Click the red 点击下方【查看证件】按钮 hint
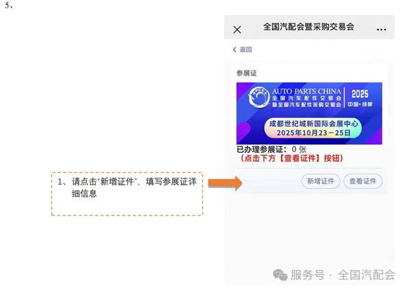 click(291, 158)
